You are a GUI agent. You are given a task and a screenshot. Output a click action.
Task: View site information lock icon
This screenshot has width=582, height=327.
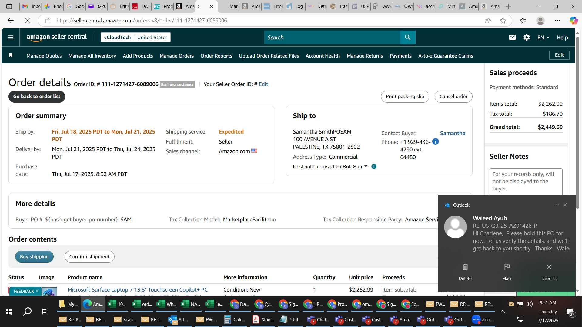point(48,21)
